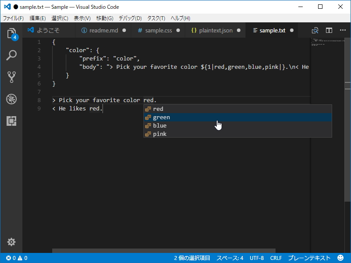Open the ファイル(F) menu
This screenshot has width=351, height=263.
13,18
